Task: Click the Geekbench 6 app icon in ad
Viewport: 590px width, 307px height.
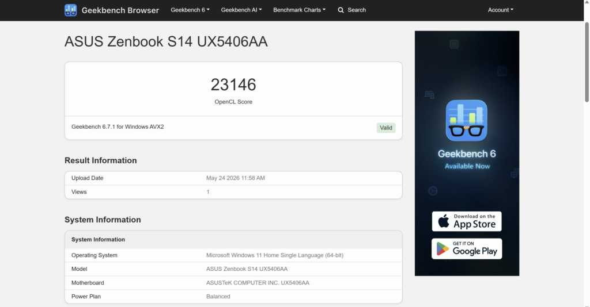Action: [467, 121]
